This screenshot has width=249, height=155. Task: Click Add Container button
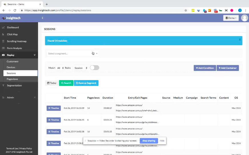pyautogui.click(x=228, y=68)
